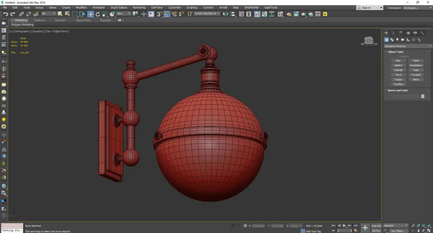Click the object color swatch
This screenshot has height=233, width=433.
[x=423, y=96]
